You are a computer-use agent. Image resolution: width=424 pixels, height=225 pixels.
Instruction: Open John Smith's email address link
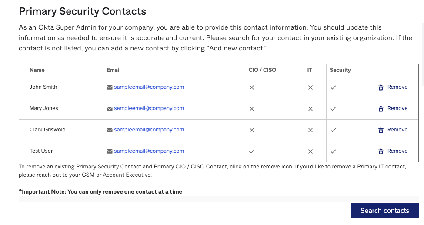(149, 87)
